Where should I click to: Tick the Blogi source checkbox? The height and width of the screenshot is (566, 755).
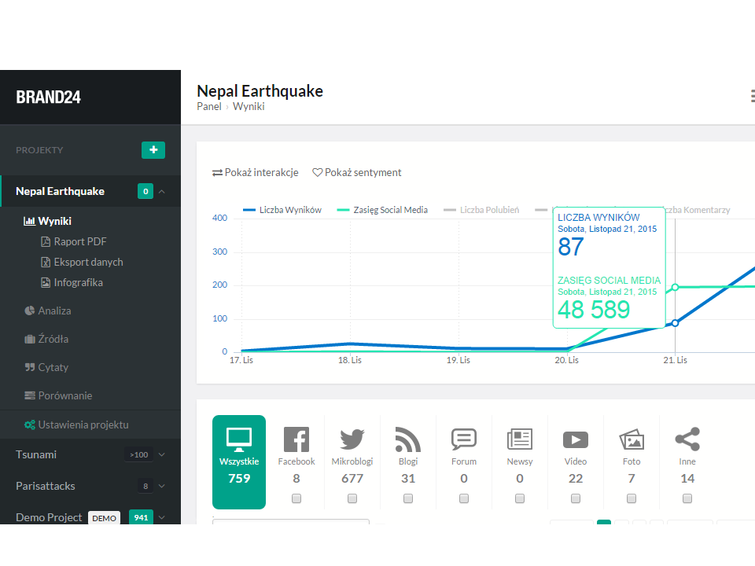(x=408, y=498)
